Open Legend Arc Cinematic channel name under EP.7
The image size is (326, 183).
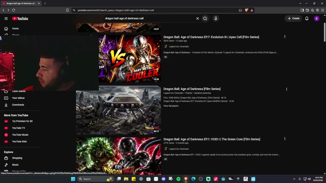click(x=179, y=47)
